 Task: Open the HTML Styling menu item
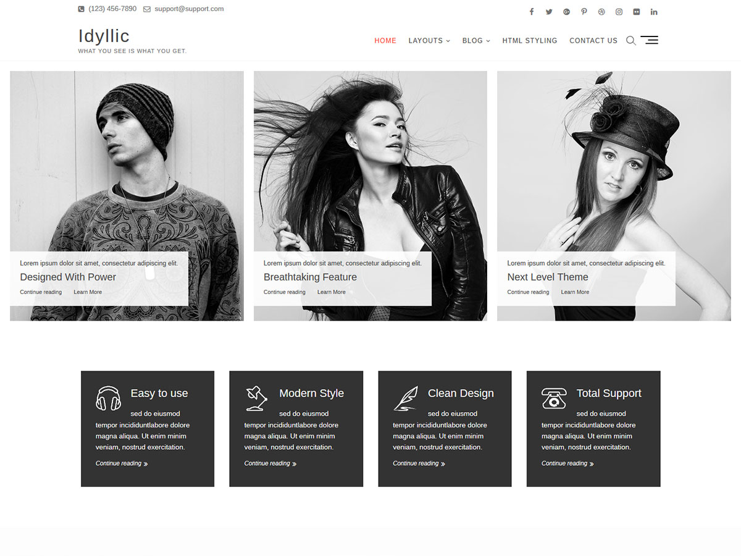[529, 41]
